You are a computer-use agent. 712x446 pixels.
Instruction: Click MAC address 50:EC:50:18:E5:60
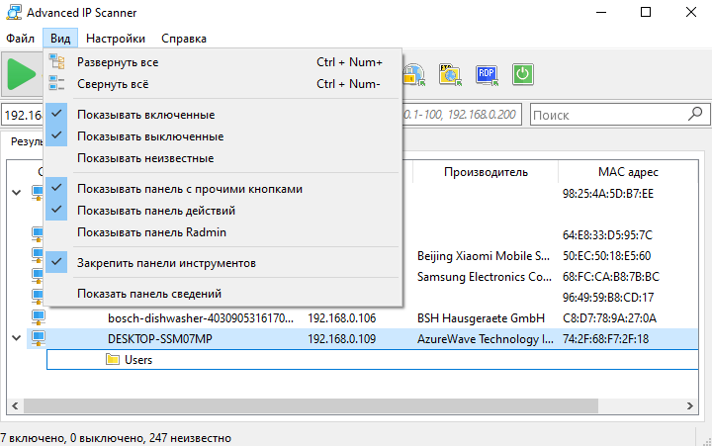(x=606, y=256)
